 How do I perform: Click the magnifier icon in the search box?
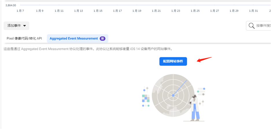[251, 26]
